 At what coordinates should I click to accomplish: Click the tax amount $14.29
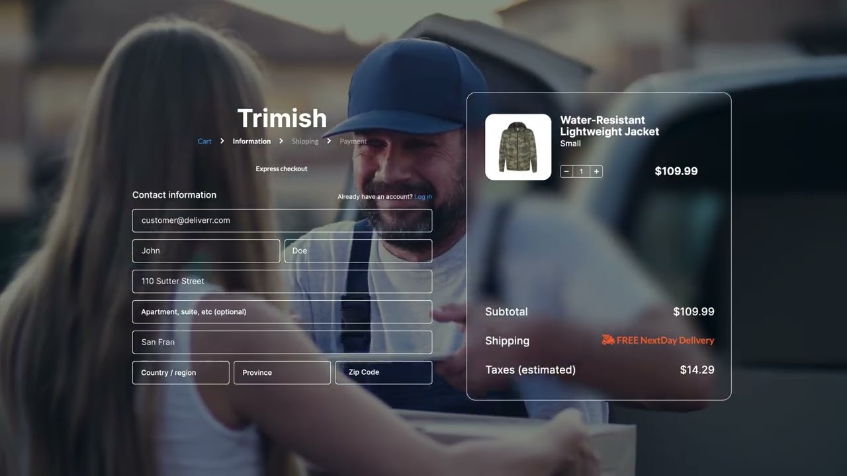[x=697, y=370]
